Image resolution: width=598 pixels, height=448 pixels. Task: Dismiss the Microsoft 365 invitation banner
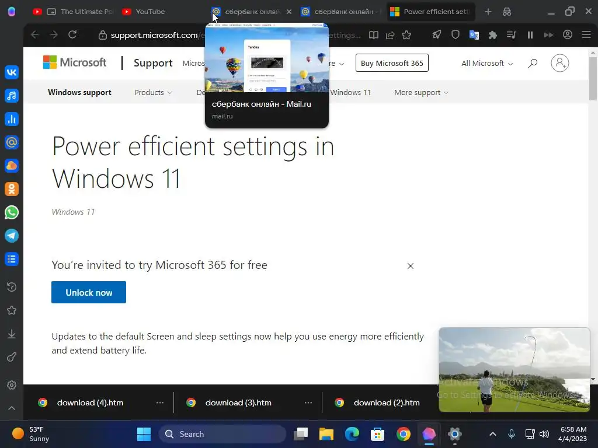411,266
